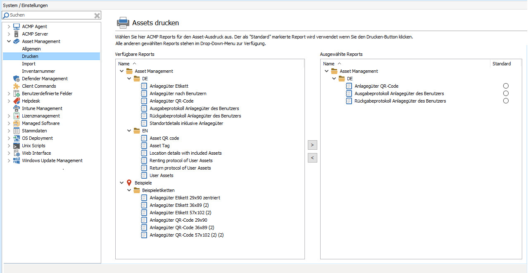Click the ACMP Agent icon in sidebar
Viewport: 528px width, 273px height.
point(17,26)
